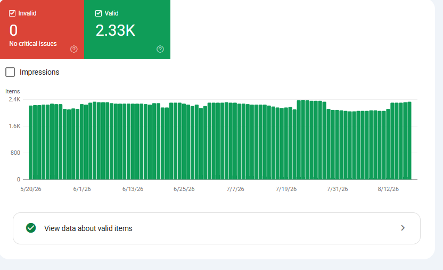Click the first bar above 5/20/26
This screenshot has height=270, width=443.
tap(30, 142)
